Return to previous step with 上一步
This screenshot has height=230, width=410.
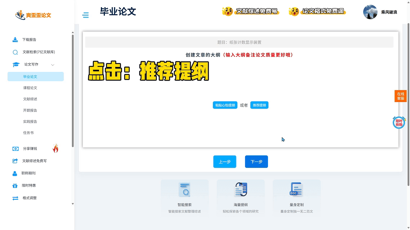224,162
